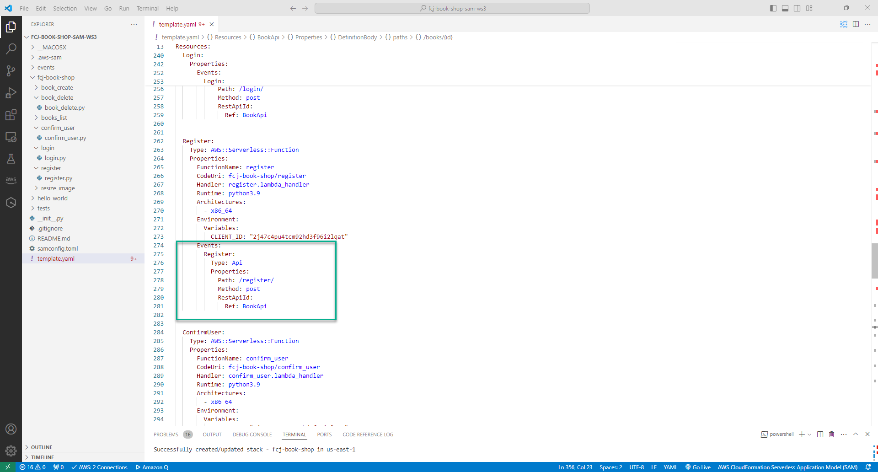The width and height of the screenshot is (878, 472).
Task: Click the New Terminal plus icon
Action: pyautogui.click(x=802, y=434)
